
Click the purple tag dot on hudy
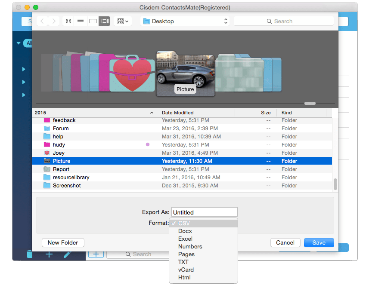pyautogui.click(x=148, y=144)
